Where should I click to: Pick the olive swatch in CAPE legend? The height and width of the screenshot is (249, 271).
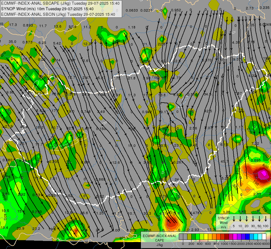[189, 237]
